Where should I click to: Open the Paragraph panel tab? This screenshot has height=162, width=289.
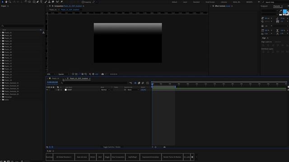[x=264, y=6]
